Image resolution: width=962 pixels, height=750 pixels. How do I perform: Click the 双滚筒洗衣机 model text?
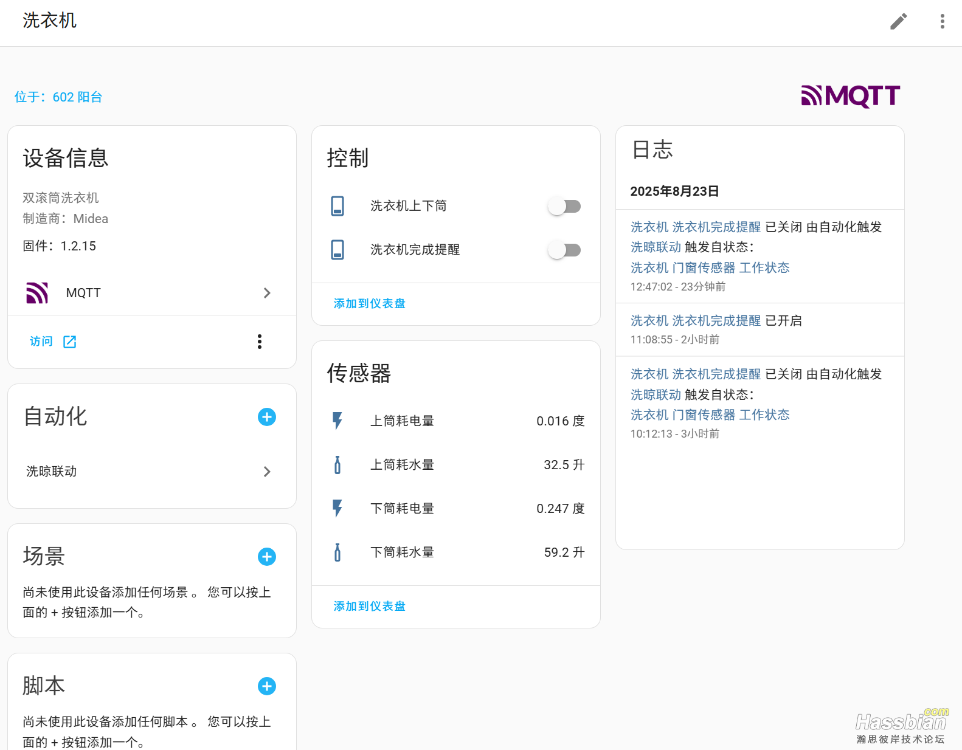(x=60, y=198)
